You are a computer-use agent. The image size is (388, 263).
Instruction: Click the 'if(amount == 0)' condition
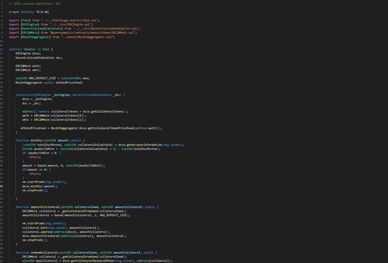click(x=35, y=169)
